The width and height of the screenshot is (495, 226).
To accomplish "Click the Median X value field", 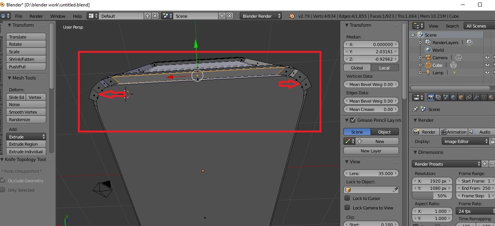I will (371, 44).
